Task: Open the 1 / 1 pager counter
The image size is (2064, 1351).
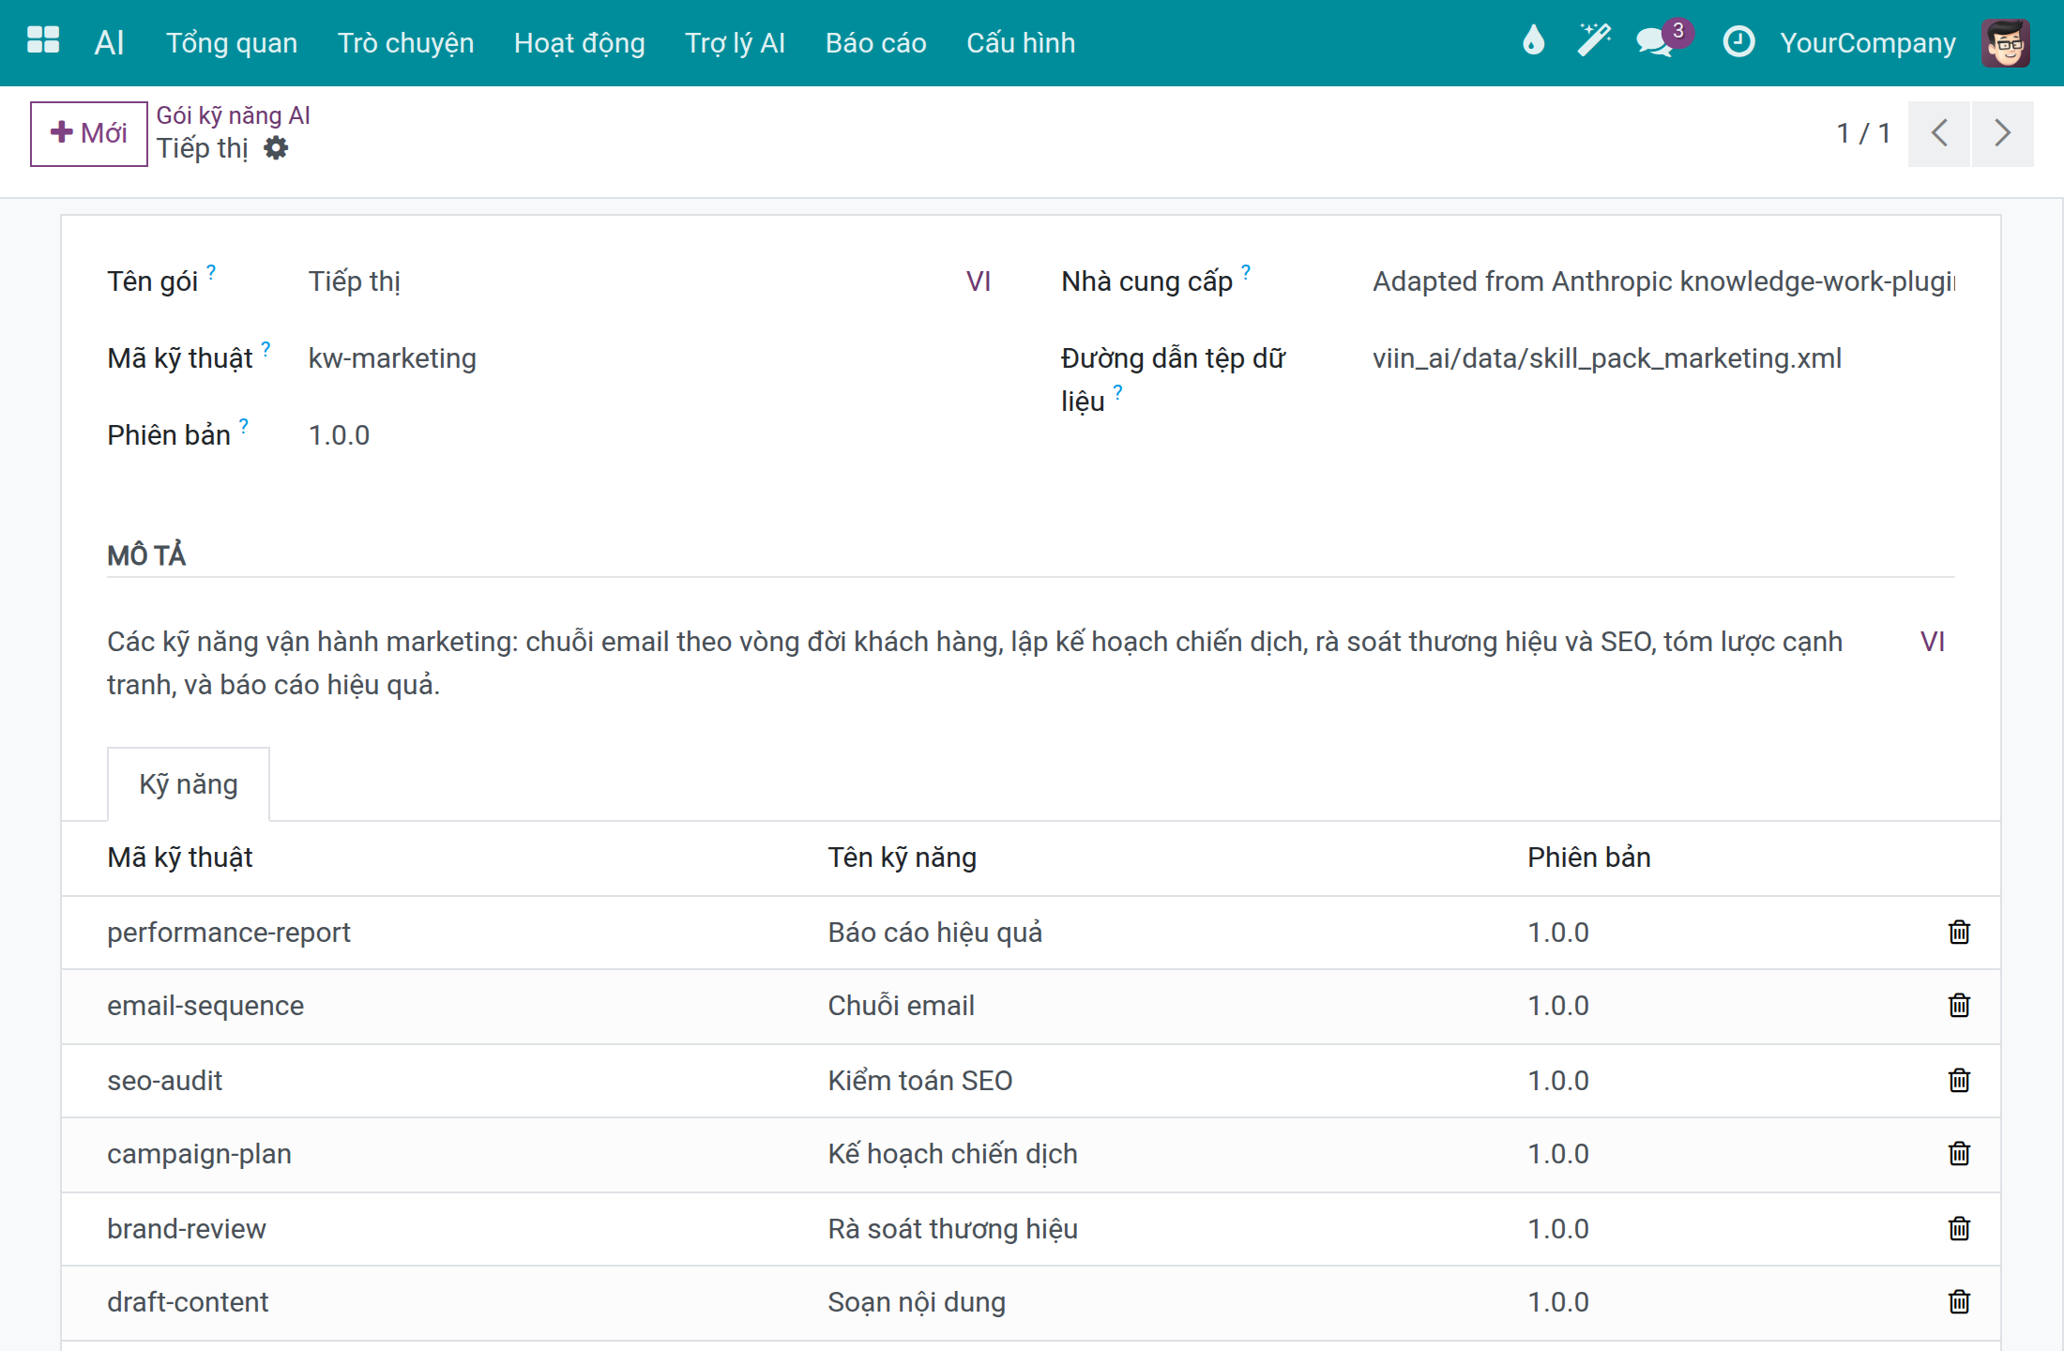Action: [1863, 133]
